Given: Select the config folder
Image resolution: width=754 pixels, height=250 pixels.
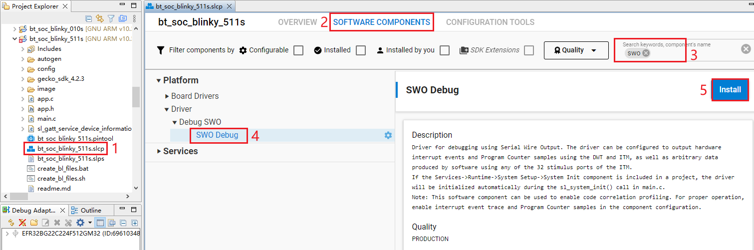Looking at the screenshot, I should coord(46,69).
